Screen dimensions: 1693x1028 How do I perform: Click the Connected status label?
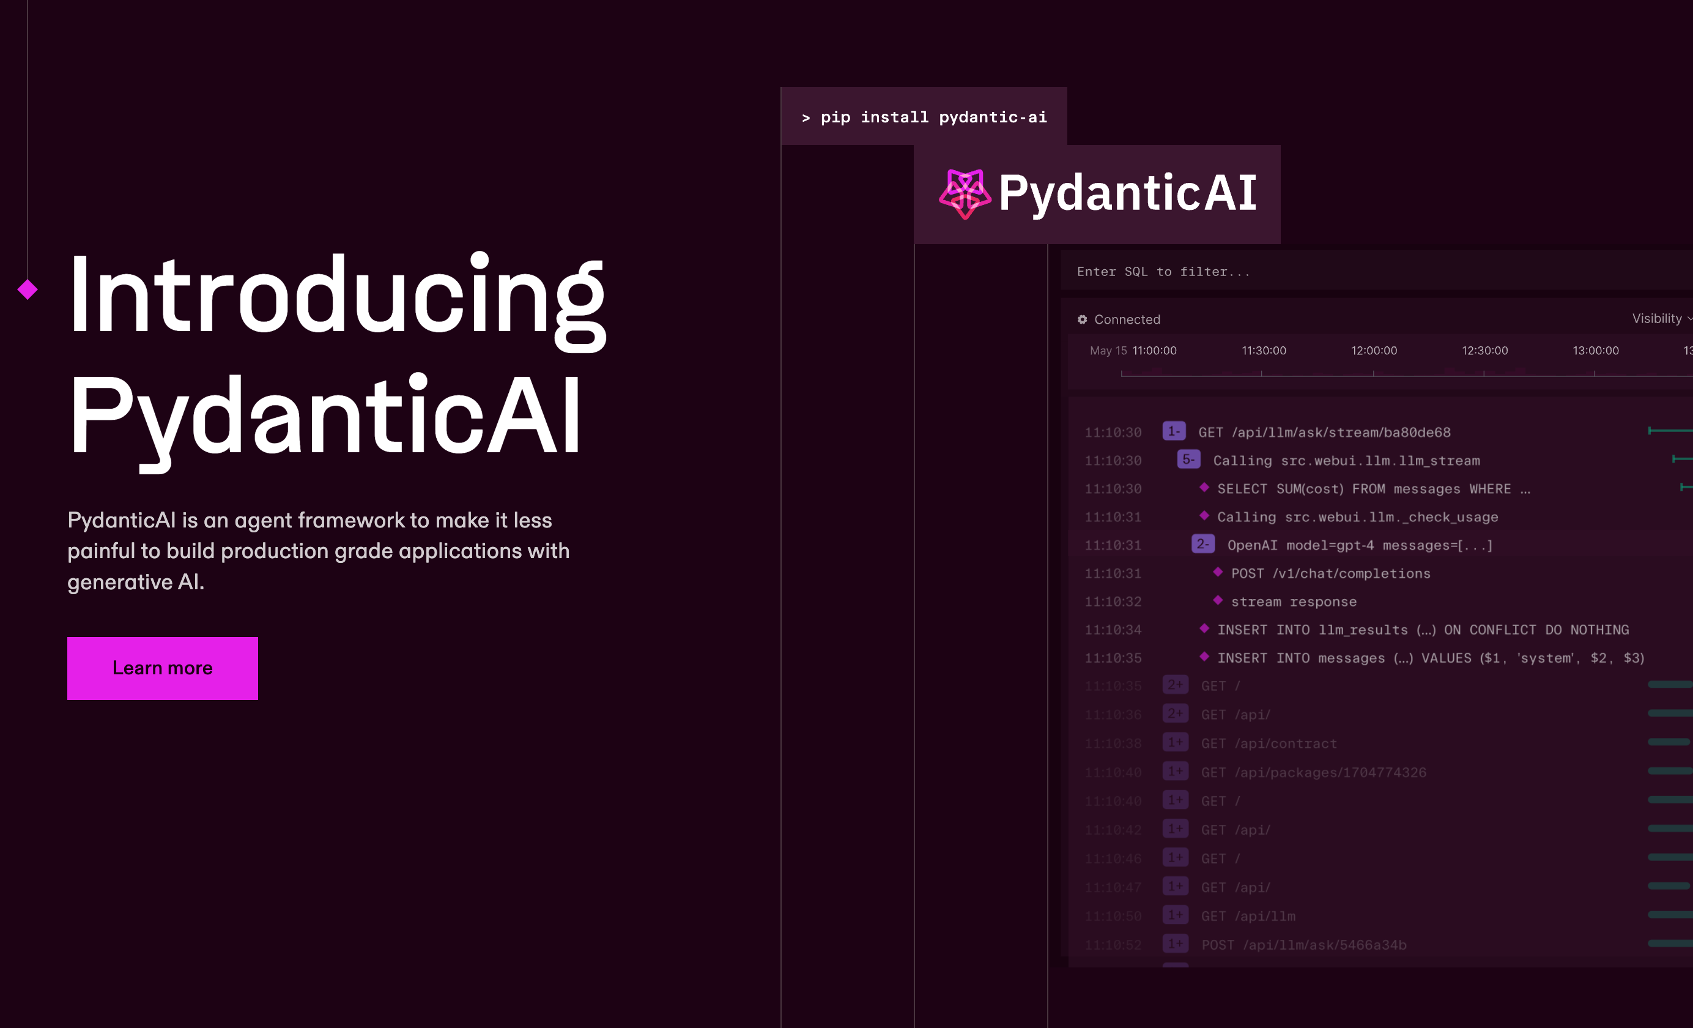pos(1127,319)
